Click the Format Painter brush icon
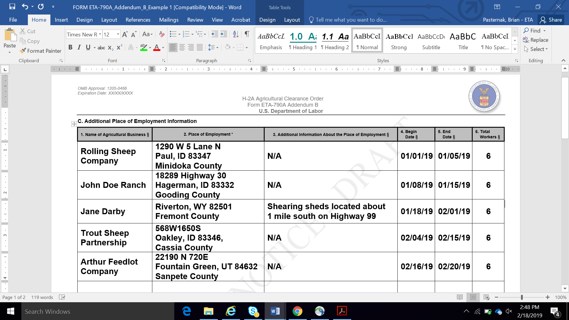The width and height of the screenshot is (569, 320). [x=23, y=51]
